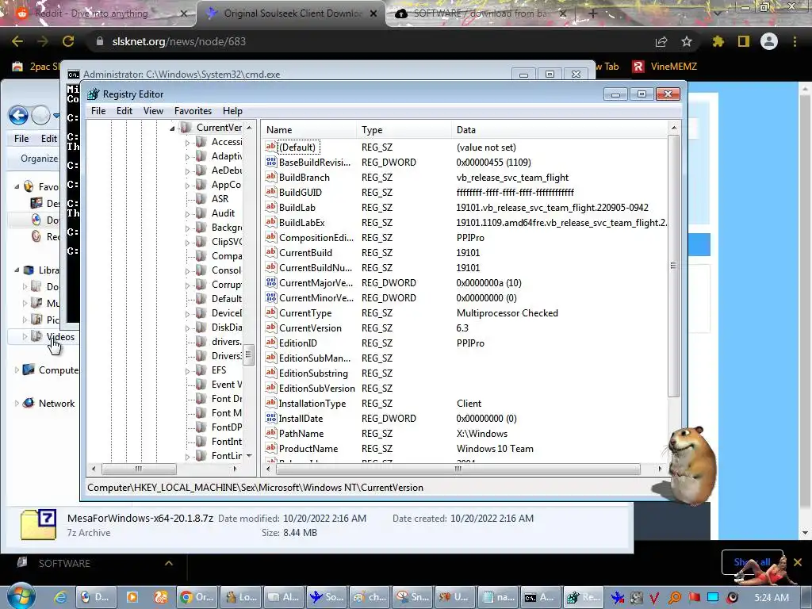Open Registry Editor View menu
Screen dimensions: 812x609
click(x=153, y=111)
